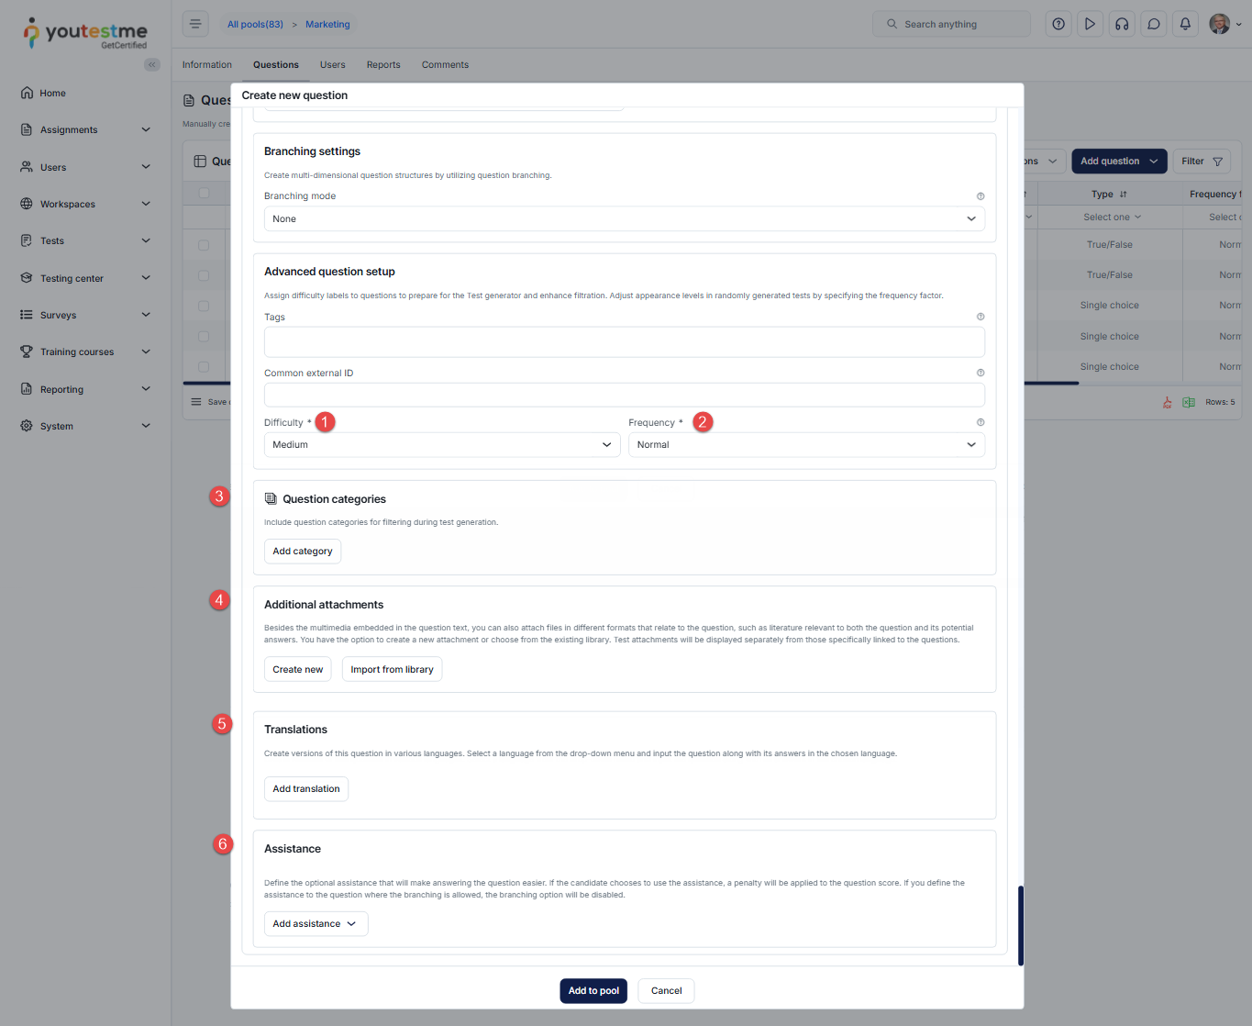Expand the System sidebar chevron

[x=146, y=426]
